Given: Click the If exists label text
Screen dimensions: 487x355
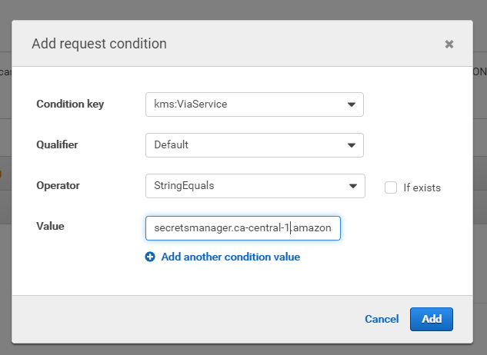Looking at the screenshot, I should pos(422,187).
